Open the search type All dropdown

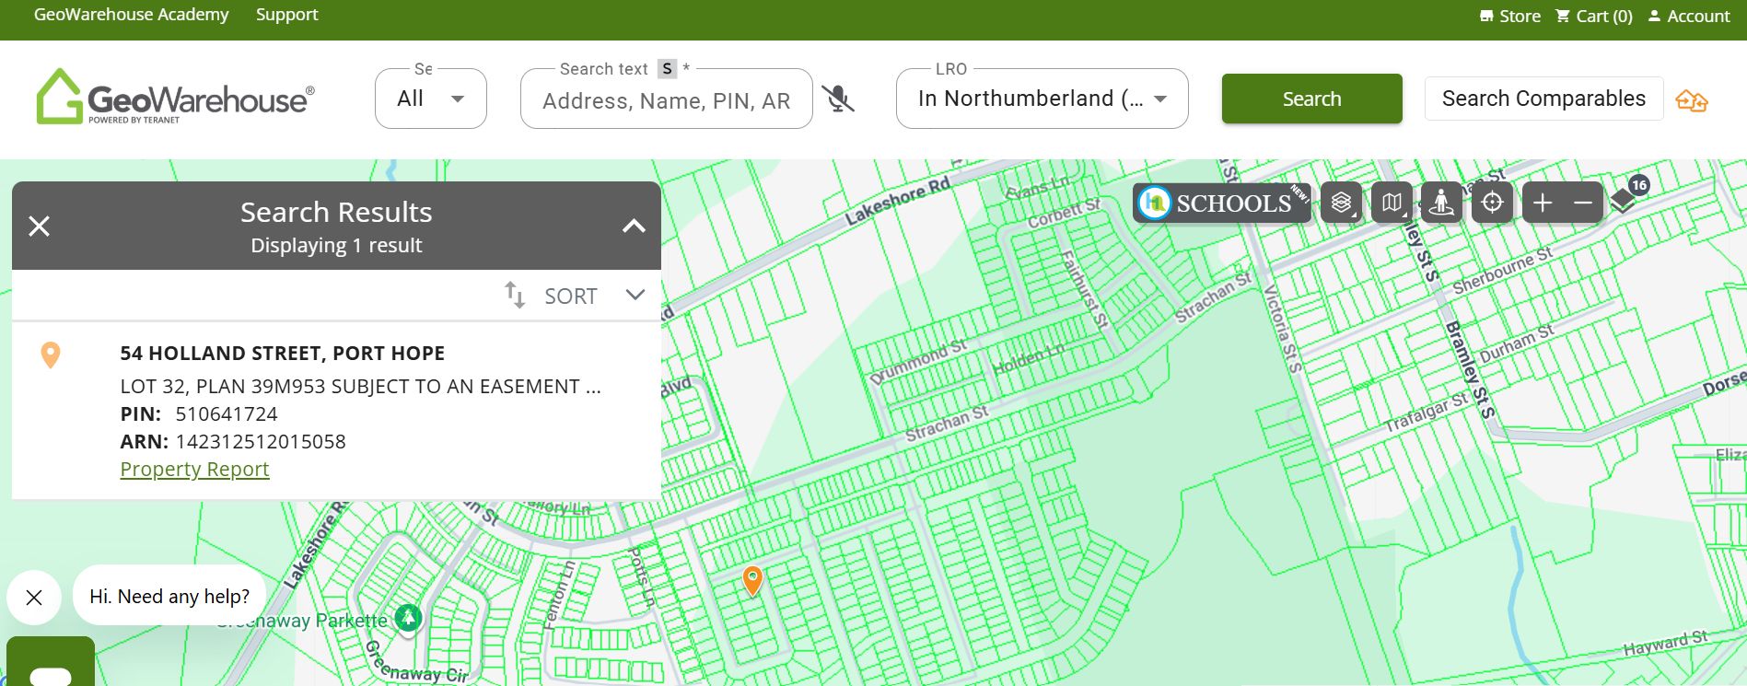(x=430, y=99)
